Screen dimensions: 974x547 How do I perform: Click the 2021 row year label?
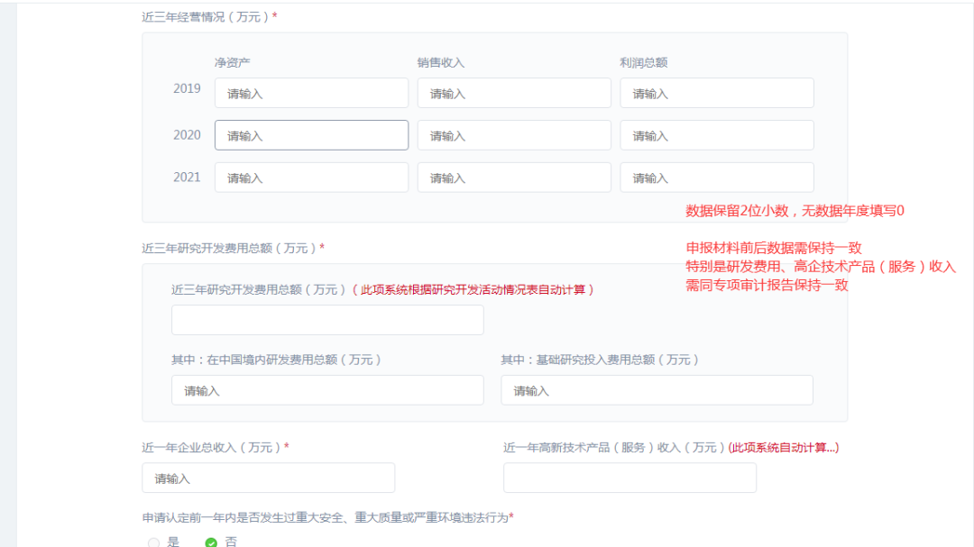coord(187,178)
